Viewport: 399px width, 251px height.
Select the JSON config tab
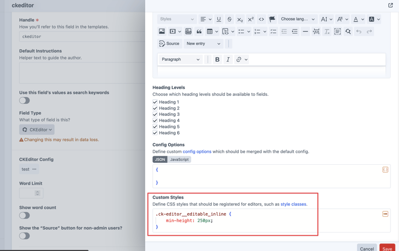(160, 160)
